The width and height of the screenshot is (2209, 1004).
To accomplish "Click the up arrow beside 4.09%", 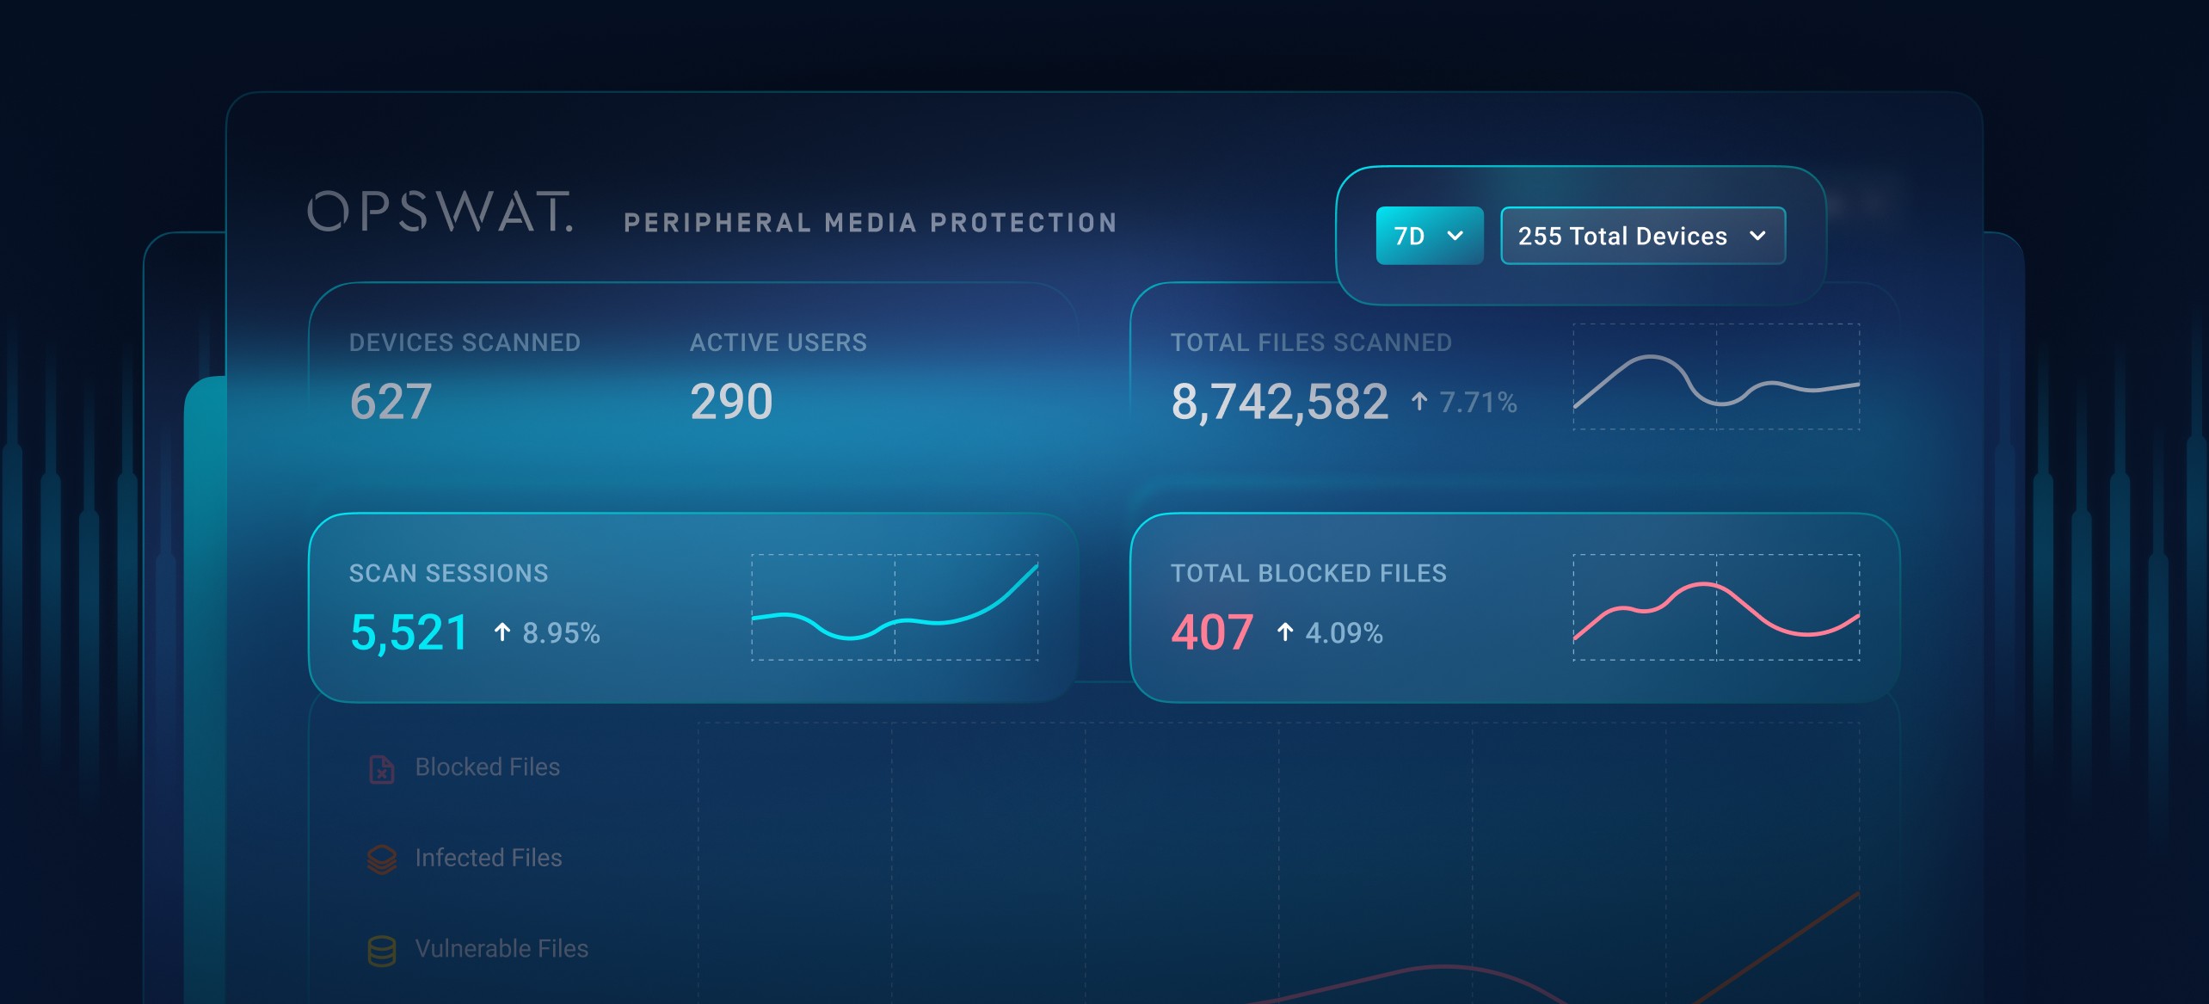I will click(x=1285, y=633).
